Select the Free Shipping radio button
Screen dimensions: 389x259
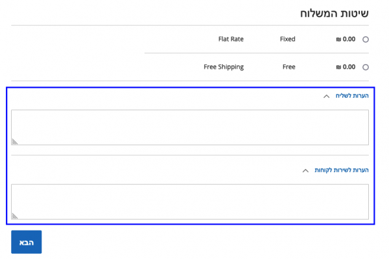pyautogui.click(x=366, y=67)
